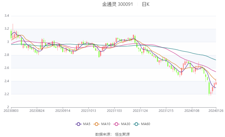Click the 2.6 y-axis value
The image size is (225, 137).
[x=7, y=68]
